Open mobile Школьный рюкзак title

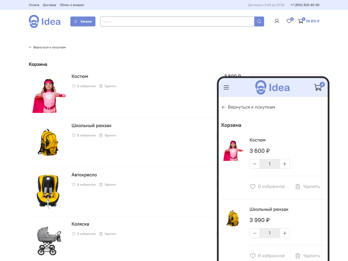[269, 209]
